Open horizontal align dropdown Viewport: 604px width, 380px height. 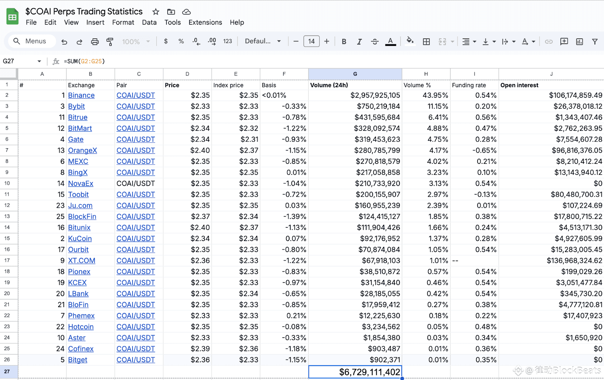[x=469, y=42]
